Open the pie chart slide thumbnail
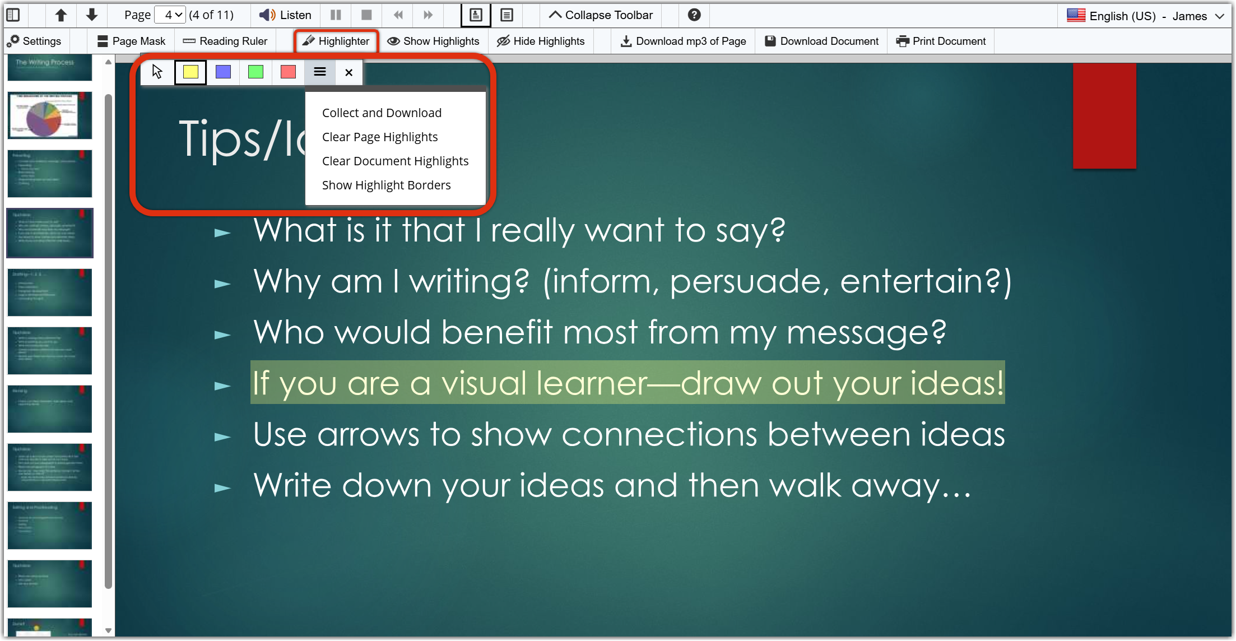The width and height of the screenshot is (1236, 641). [x=50, y=115]
